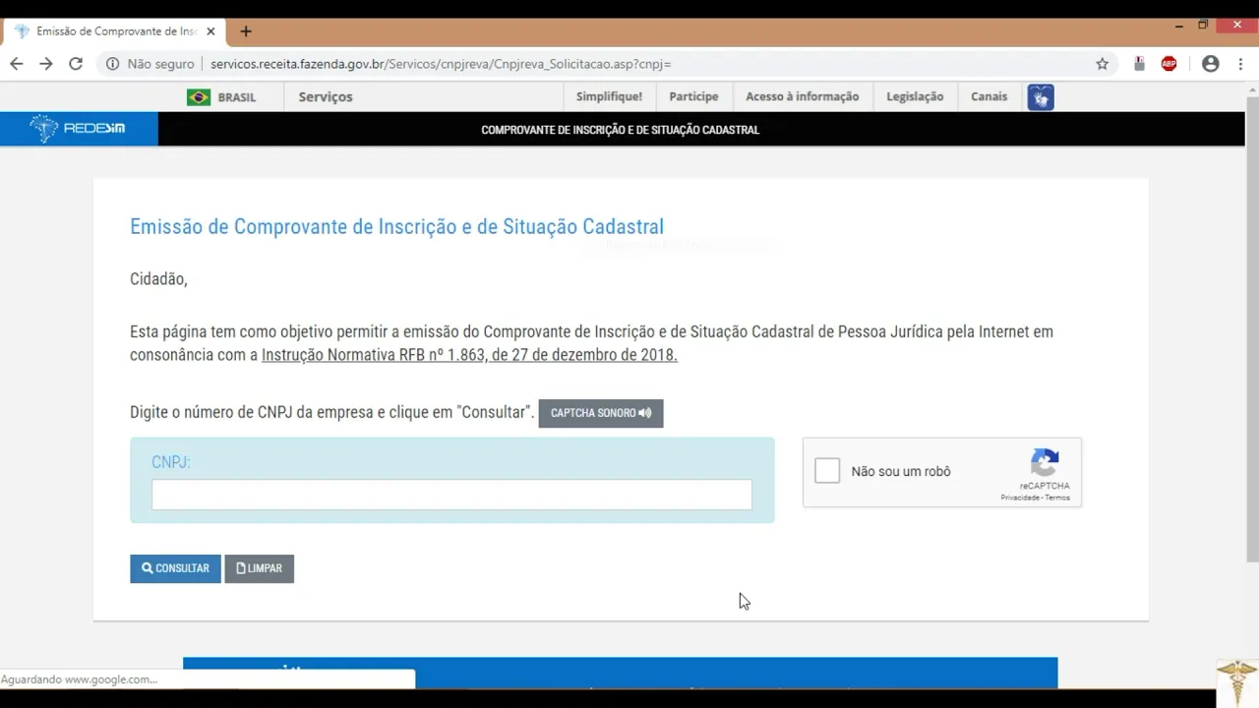This screenshot has height=708, width=1259.
Task: Open the Participe menu item
Action: [x=693, y=96]
